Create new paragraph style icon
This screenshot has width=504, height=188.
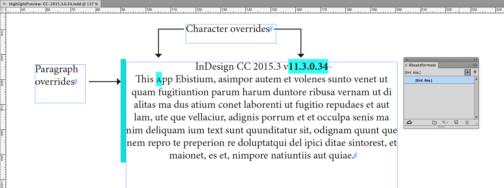(456, 123)
